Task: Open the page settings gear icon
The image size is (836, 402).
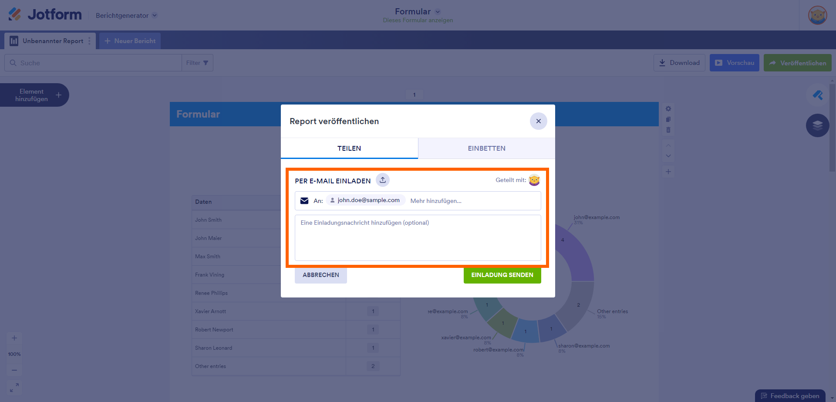Action: (x=668, y=109)
